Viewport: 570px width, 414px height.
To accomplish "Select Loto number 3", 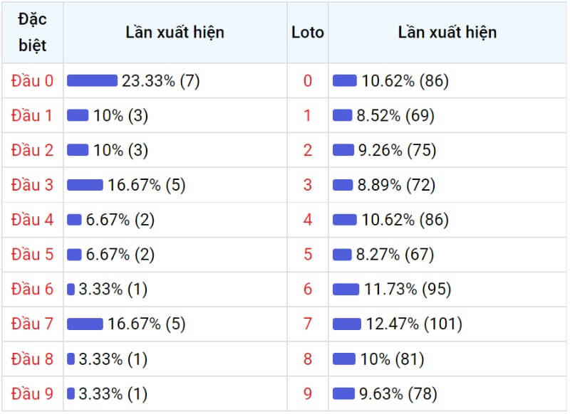I will point(308,185).
